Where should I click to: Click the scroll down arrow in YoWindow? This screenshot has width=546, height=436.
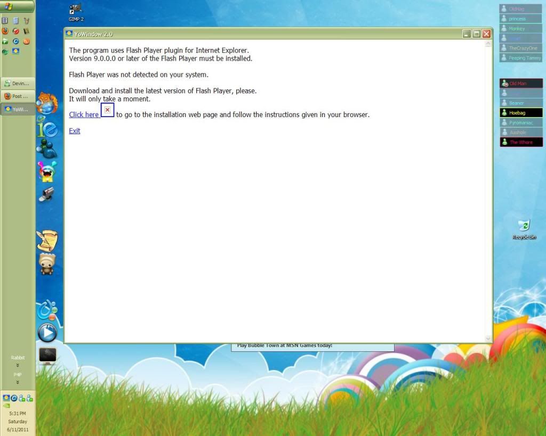[488, 338]
